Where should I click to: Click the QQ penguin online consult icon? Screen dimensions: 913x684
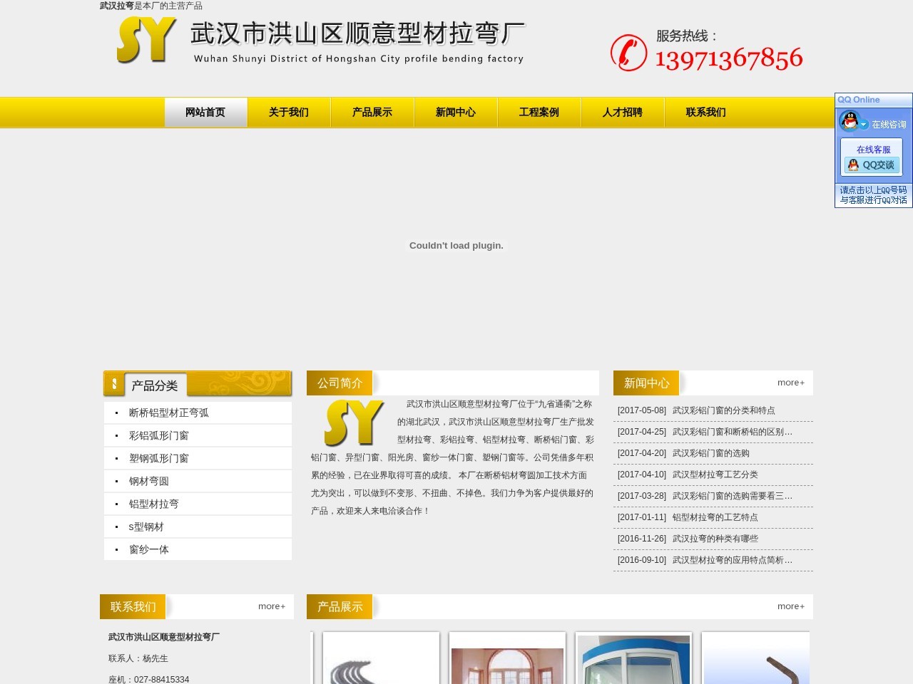[x=849, y=122]
